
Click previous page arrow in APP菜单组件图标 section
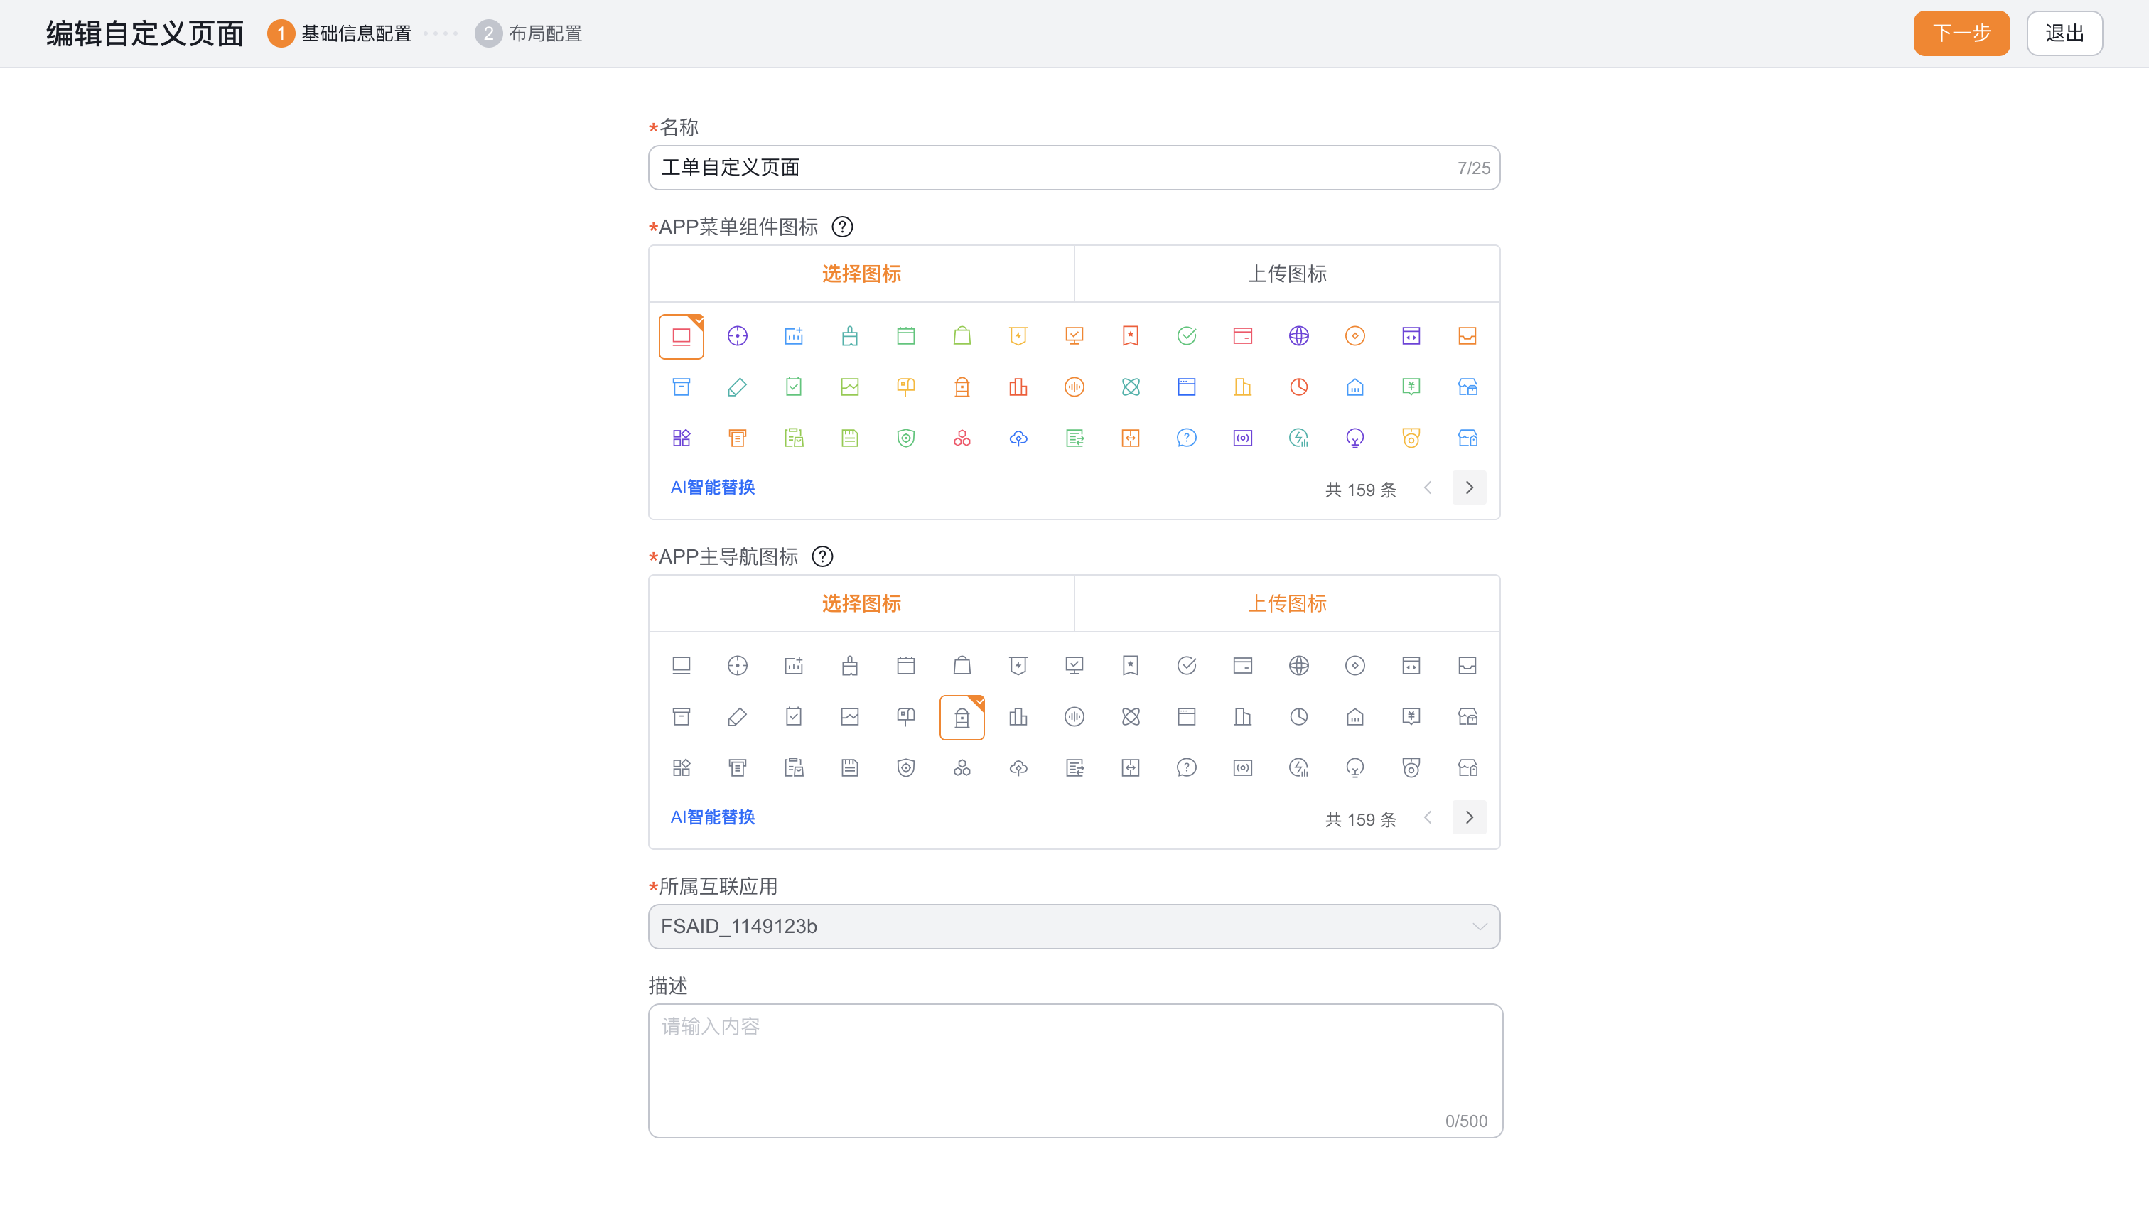point(1428,487)
